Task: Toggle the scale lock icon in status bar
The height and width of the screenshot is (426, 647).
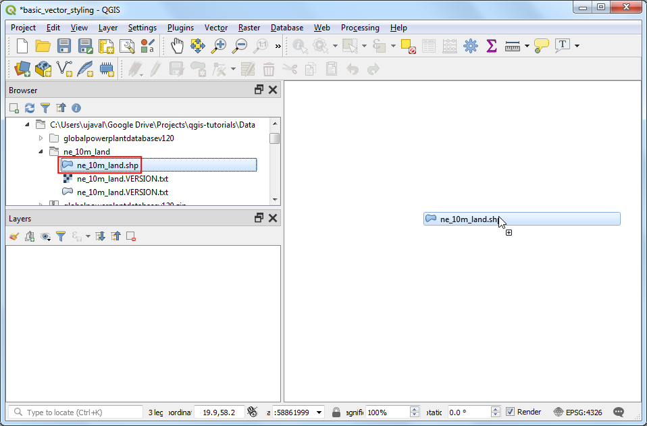Action: click(x=336, y=412)
